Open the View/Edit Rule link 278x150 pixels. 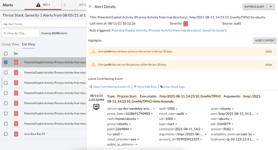click(146, 87)
